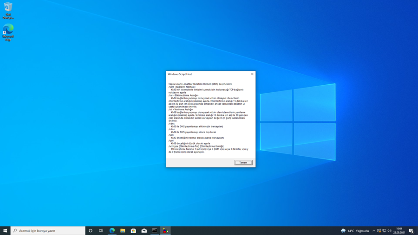
Task: Close the Windows Script Host dialog
Action: (x=252, y=74)
